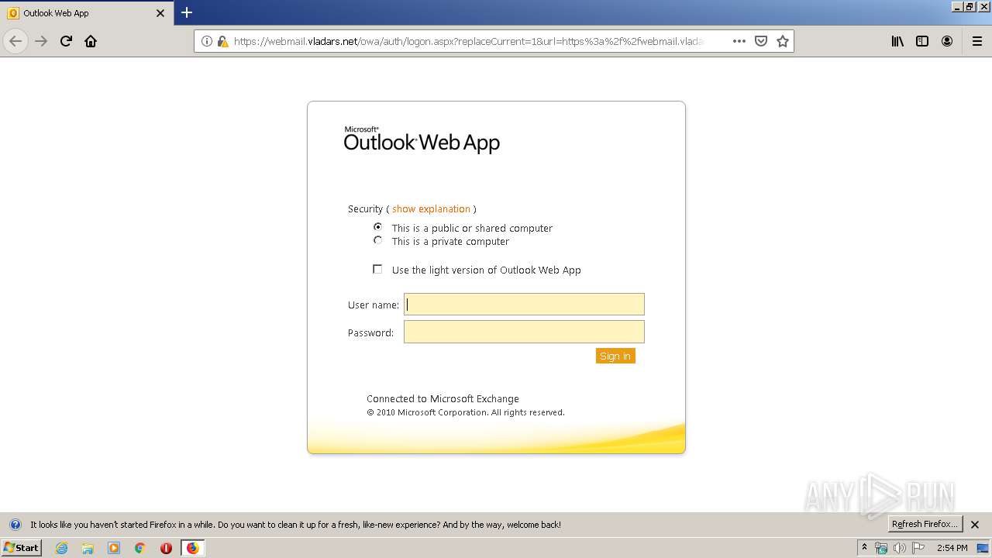Save page to Pocket icon
Screen dimensions: 992x558
[x=761, y=41]
